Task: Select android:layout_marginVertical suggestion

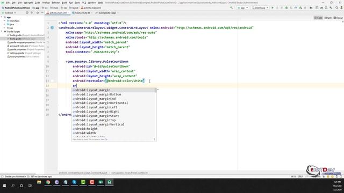Action: pos(113,124)
